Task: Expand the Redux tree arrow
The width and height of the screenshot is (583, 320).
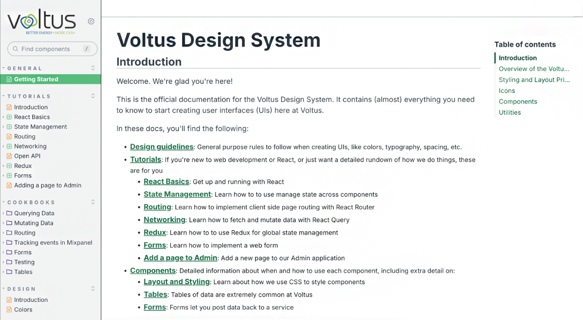Action: point(3,166)
